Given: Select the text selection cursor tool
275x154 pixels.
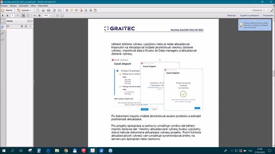Looking at the screenshot, I should click(x=23, y=15).
